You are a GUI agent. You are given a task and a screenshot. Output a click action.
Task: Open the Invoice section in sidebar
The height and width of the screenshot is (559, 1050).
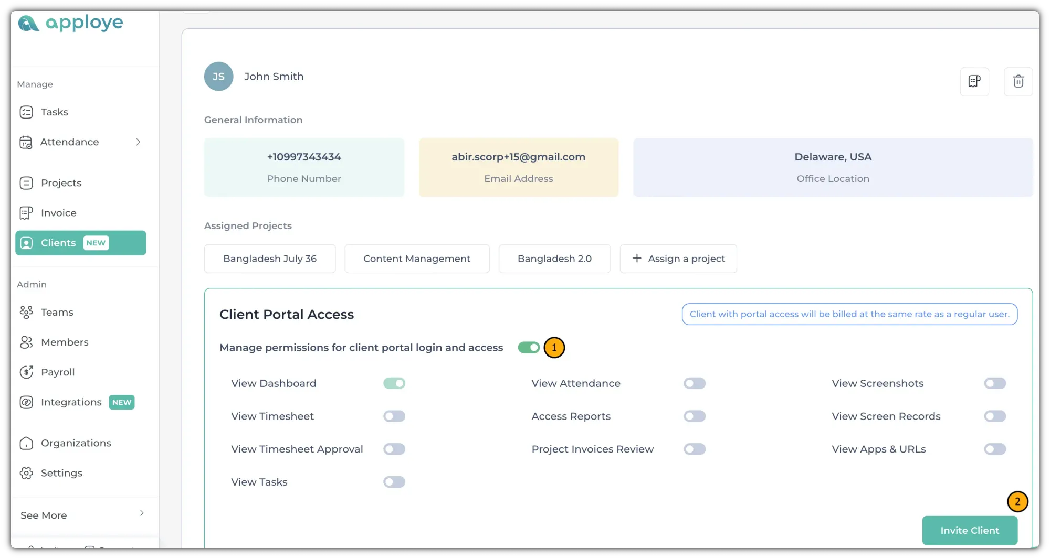point(59,213)
